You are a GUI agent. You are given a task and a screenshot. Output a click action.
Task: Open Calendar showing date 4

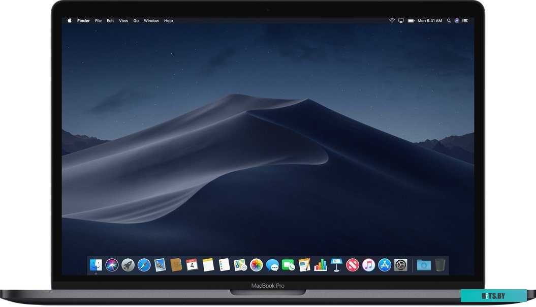(x=192, y=265)
